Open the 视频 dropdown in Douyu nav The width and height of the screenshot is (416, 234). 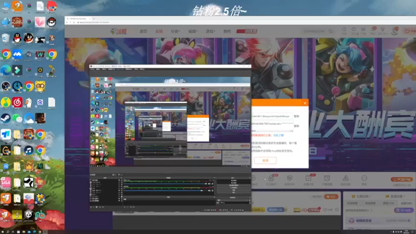coord(193,31)
